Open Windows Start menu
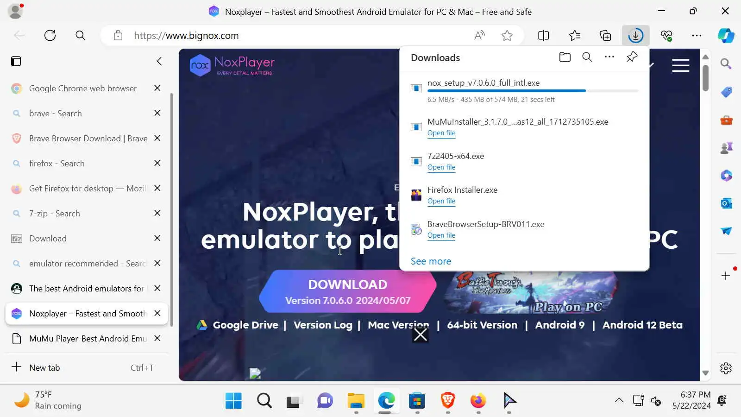741x417 pixels. click(x=233, y=400)
